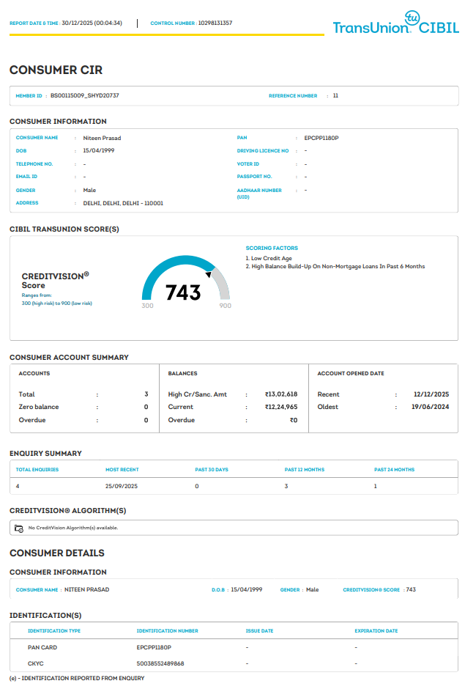Select High Cr/Sanc. Amt ₹13,02,618
Viewport: 465px width, 700px height.
point(281,394)
